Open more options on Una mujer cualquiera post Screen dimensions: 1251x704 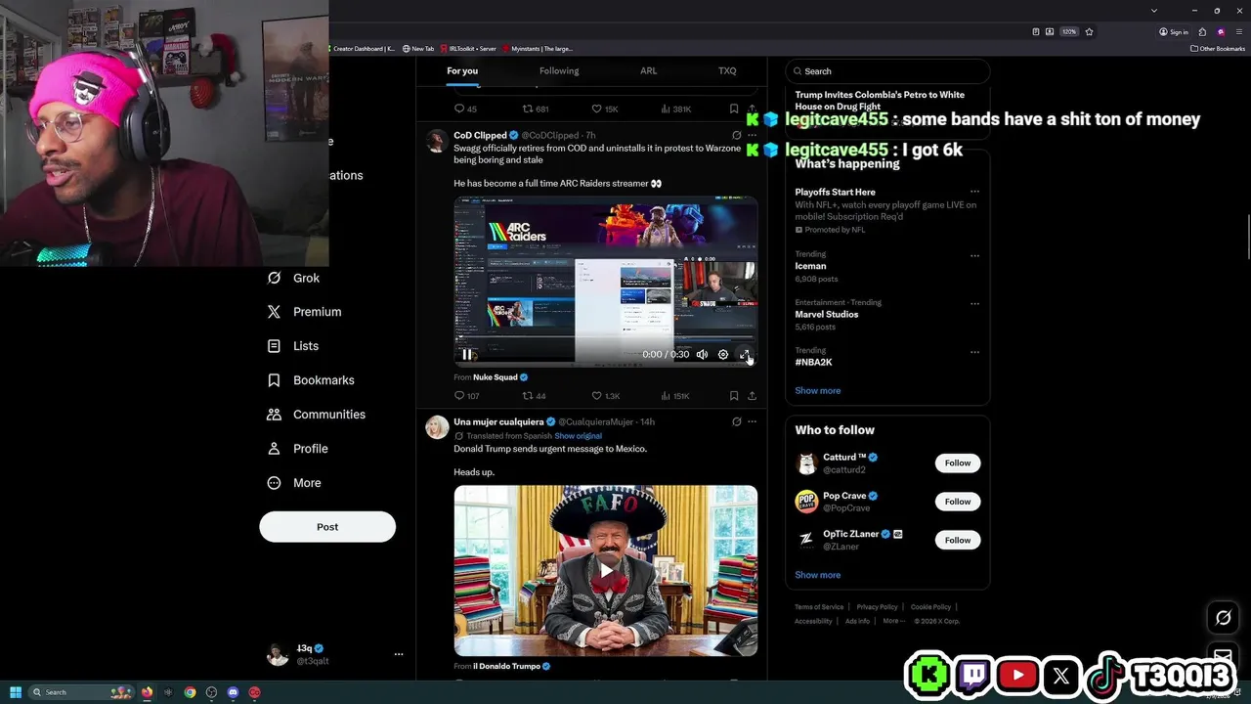tap(752, 421)
